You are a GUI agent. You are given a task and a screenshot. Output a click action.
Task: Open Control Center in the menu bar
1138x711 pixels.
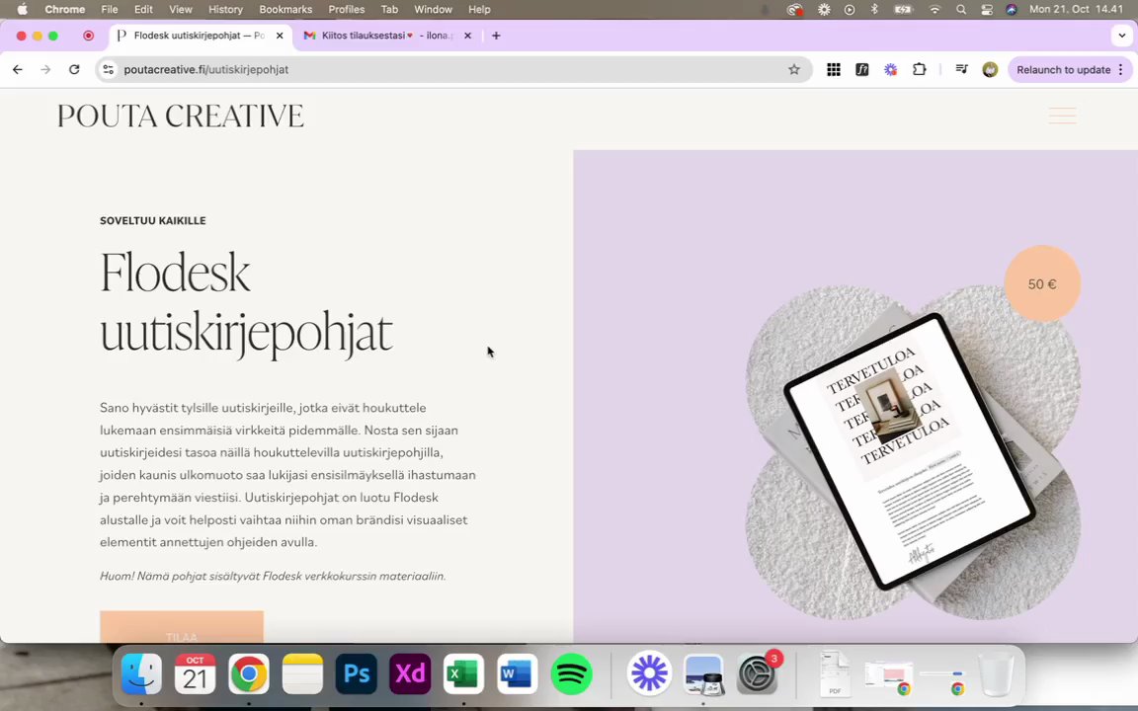point(986,10)
